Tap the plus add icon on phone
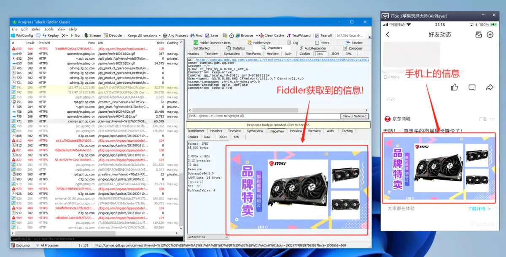This screenshot has width=506, height=257. (490, 34)
